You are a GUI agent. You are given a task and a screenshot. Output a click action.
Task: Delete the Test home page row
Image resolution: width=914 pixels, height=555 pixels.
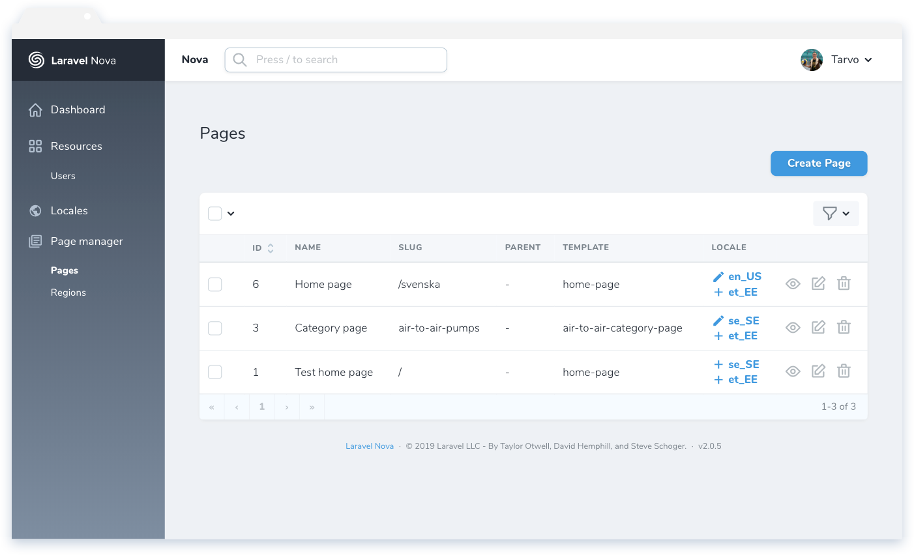coord(844,371)
